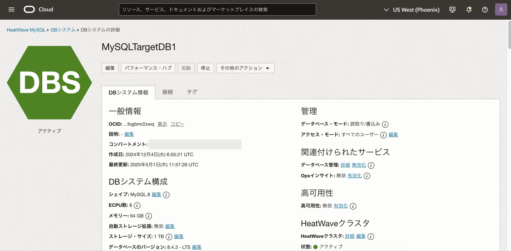Switch to the DBシステム情報 tab
Viewport: 511px width, 251px height.
click(128, 92)
